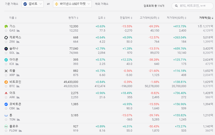Viewport: 215px width, 135px height.
Task: Click the 아이콘 ICX coin logo
Action: (6, 60)
